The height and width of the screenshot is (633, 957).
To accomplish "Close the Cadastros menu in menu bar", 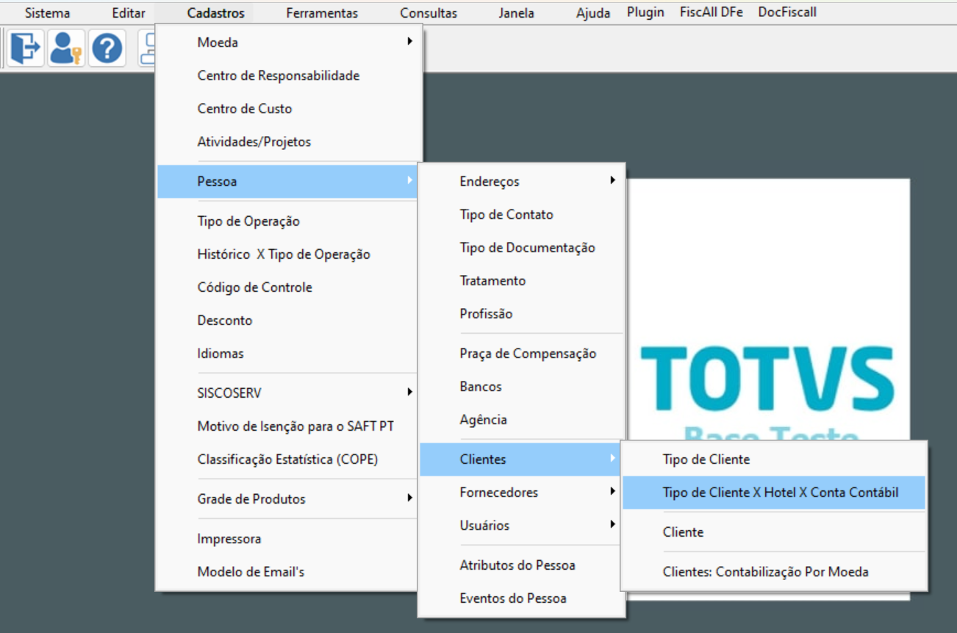I will tap(216, 13).
